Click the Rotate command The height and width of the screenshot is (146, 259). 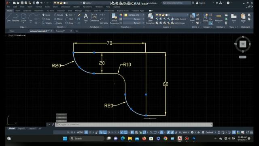58,15
